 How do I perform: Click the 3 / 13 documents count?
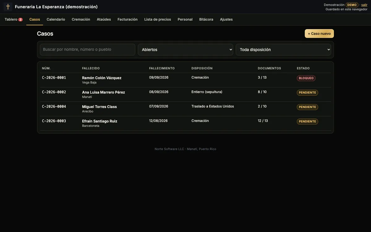262,77
